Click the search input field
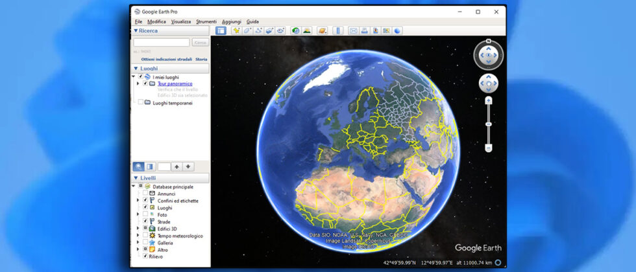Viewport: 636px width, 272px height. coord(162,42)
